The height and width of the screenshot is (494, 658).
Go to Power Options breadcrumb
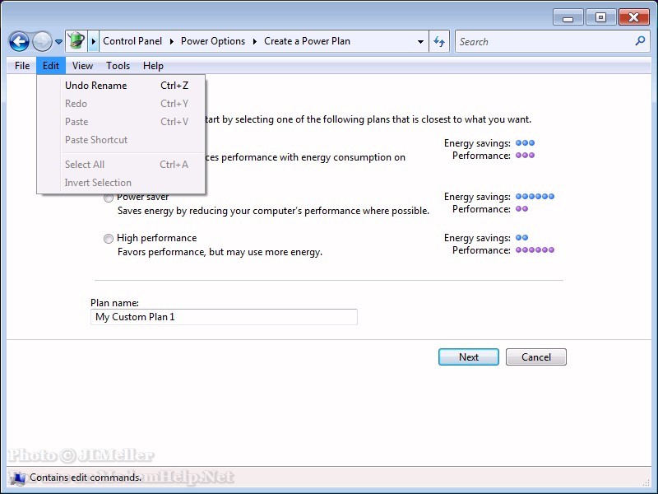[x=213, y=41]
